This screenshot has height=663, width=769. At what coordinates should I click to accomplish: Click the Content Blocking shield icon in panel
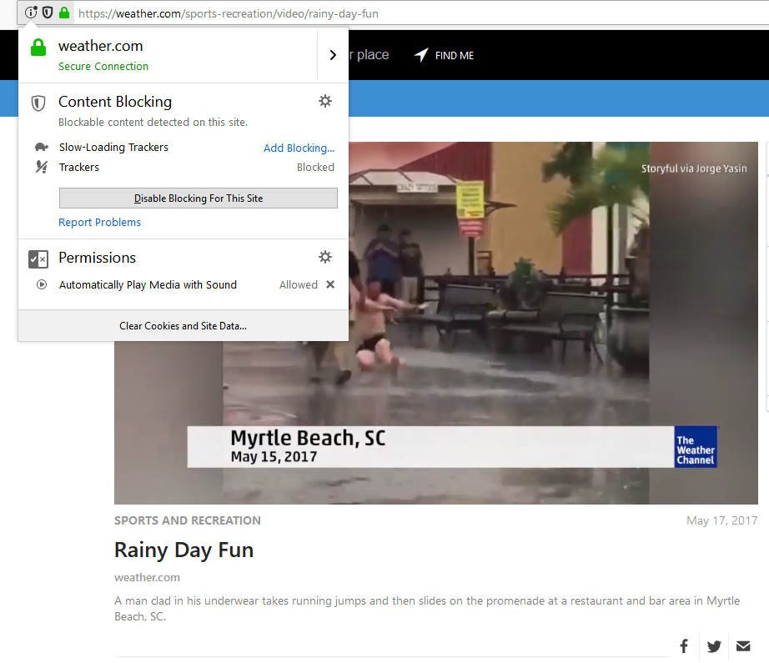coord(38,103)
